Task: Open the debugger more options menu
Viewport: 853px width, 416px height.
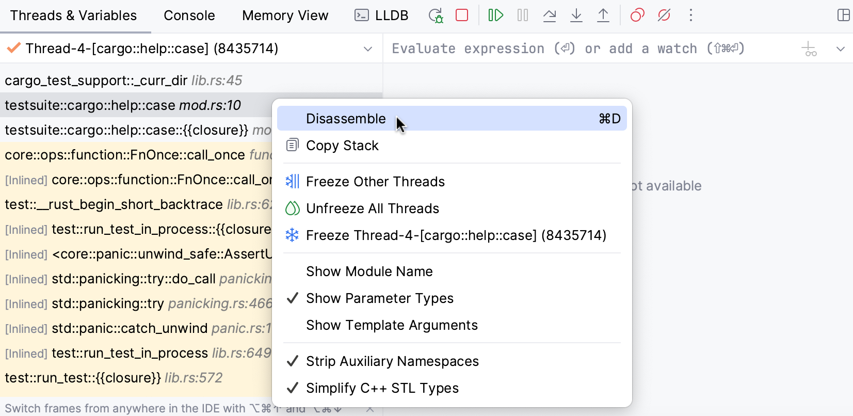Action: point(690,15)
